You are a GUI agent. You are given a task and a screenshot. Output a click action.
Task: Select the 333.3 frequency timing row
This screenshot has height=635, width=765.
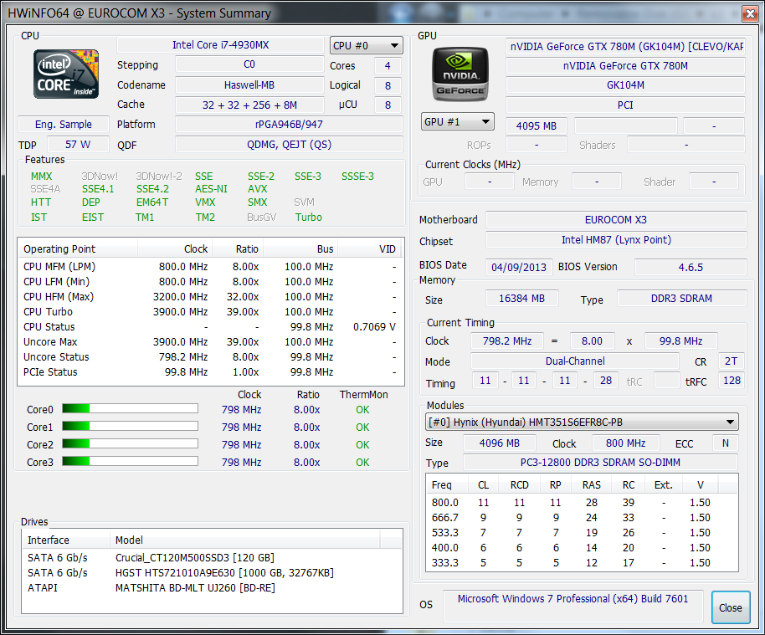coord(582,563)
